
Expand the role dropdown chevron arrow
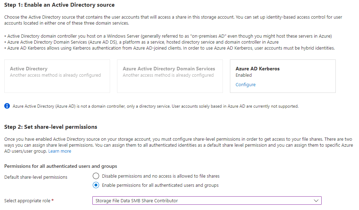(x=316, y=201)
